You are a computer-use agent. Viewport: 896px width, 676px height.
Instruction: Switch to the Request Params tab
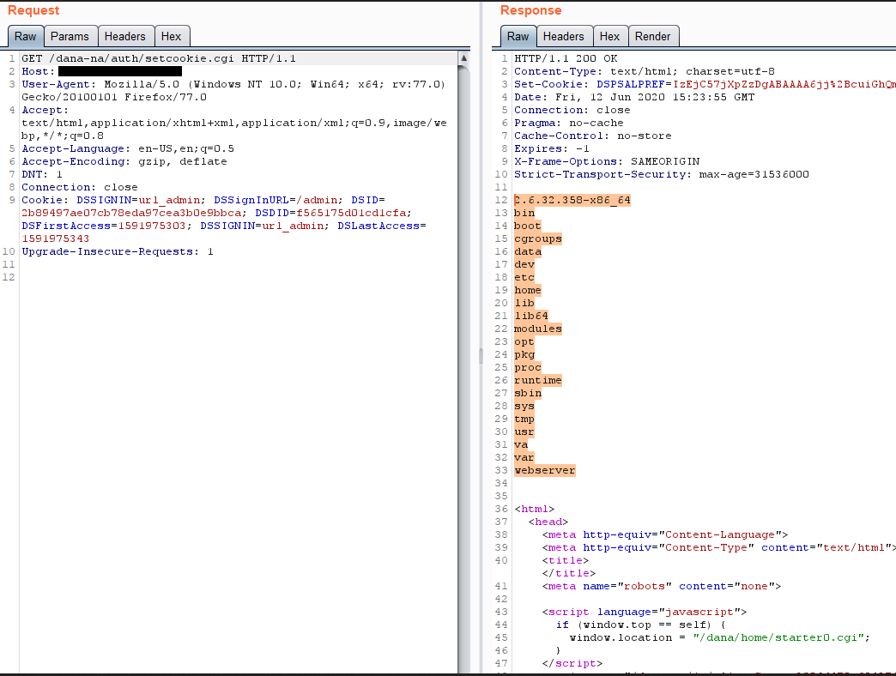[70, 36]
